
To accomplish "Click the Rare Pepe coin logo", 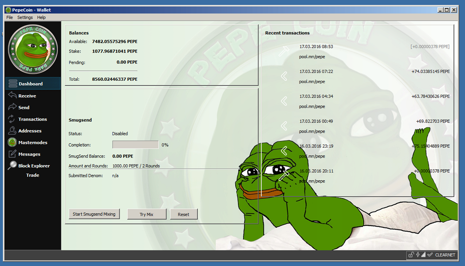I will click(x=32, y=49).
